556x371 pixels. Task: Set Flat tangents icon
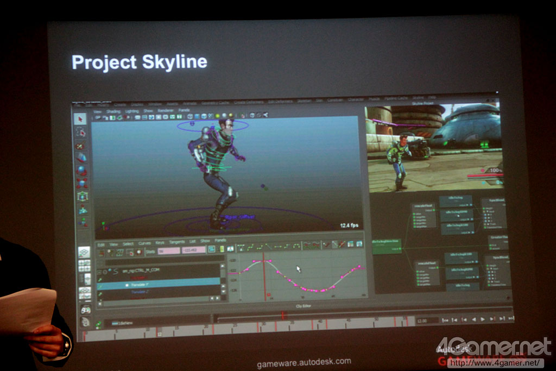coord(278,246)
